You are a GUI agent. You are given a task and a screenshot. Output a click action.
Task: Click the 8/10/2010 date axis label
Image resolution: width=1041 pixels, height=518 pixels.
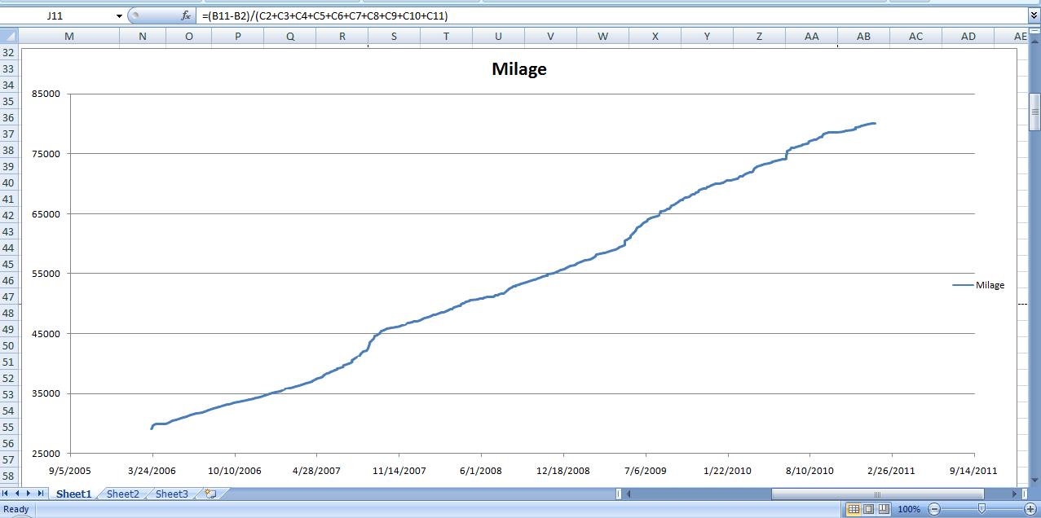(809, 471)
